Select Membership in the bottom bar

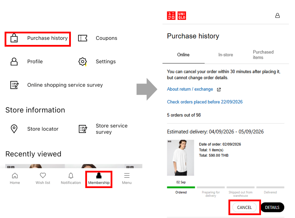point(99,179)
